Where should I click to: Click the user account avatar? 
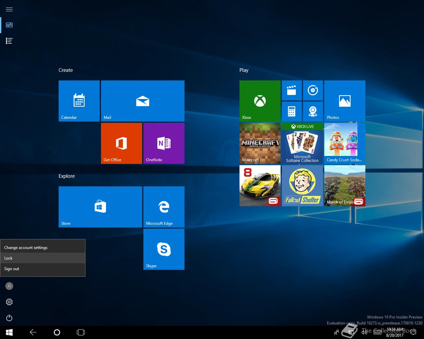pyautogui.click(x=9, y=286)
